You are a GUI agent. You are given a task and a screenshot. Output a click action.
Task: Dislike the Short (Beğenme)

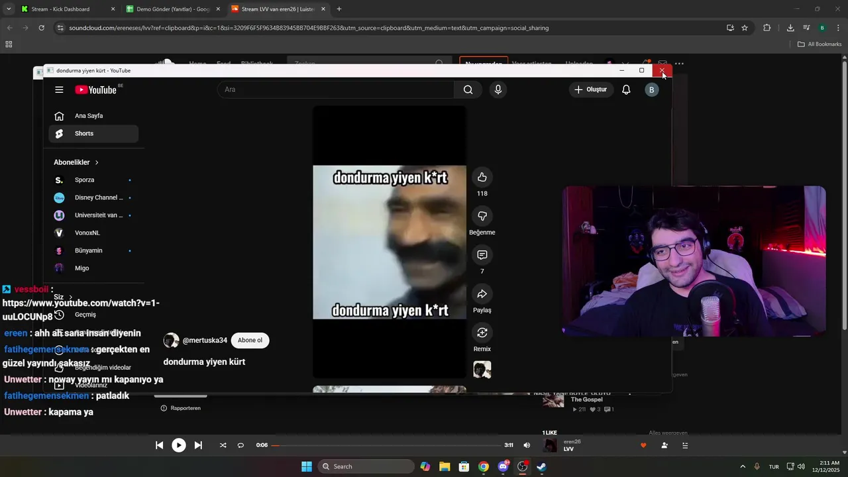coord(482,216)
